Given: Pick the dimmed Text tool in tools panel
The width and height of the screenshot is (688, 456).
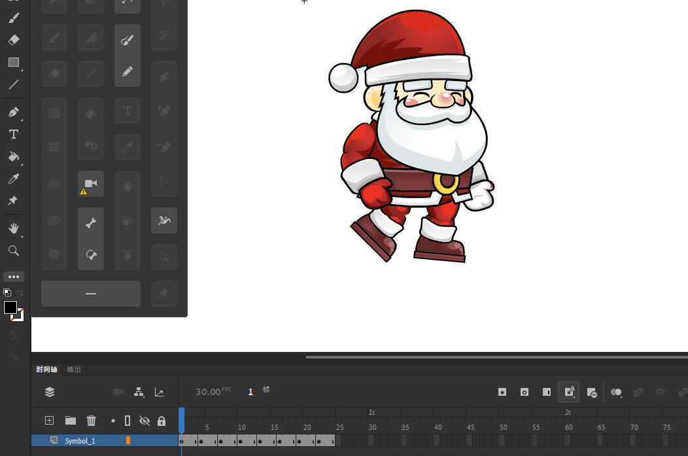Looking at the screenshot, I should [x=128, y=111].
